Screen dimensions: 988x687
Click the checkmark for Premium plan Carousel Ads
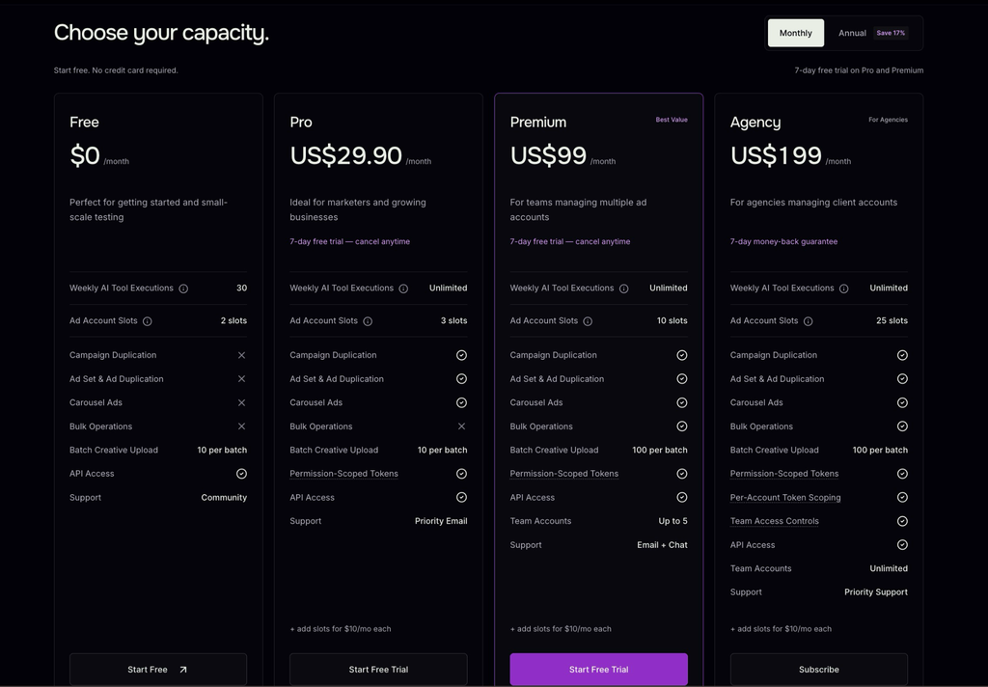coord(682,402)
